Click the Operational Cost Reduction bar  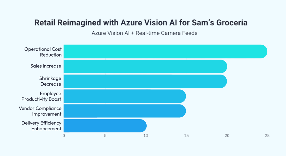(165, 52)
